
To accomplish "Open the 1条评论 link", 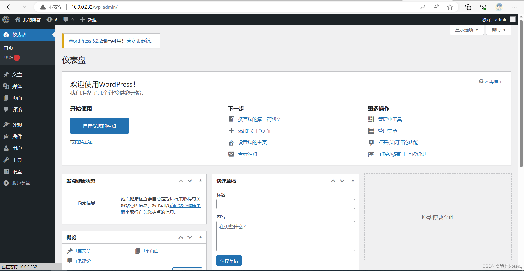I will [x=83, y=261].
